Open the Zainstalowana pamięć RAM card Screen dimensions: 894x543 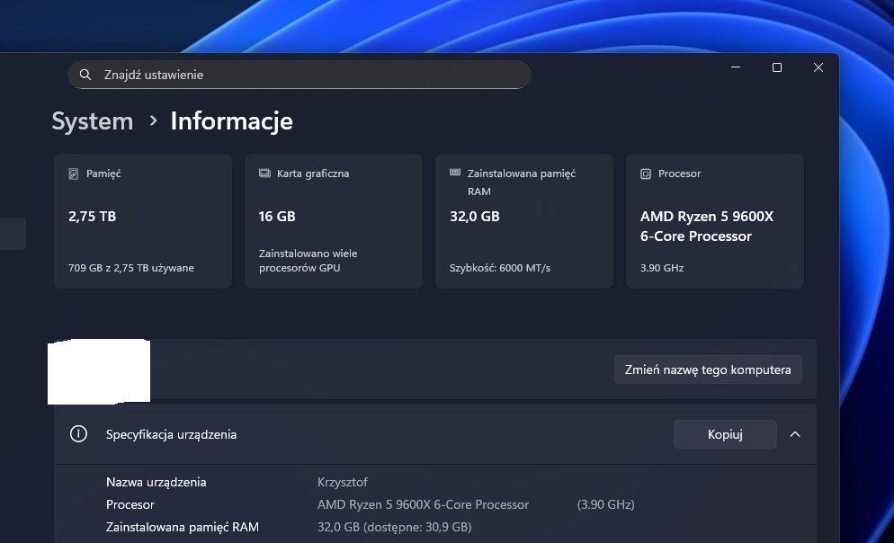click(x=524, y=221)
